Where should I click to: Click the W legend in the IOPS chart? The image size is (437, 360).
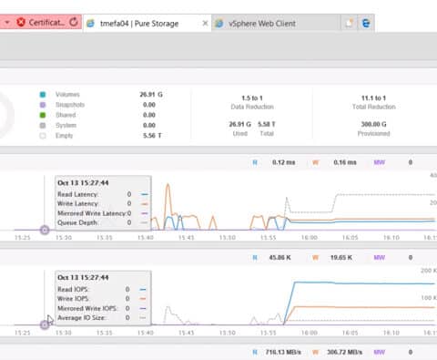(x=316, y=258)
